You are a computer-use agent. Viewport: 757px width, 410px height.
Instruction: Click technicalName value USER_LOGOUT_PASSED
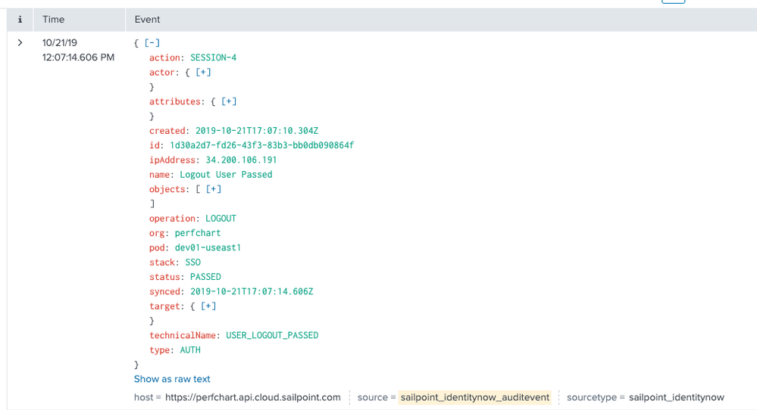tap(272, 335)
